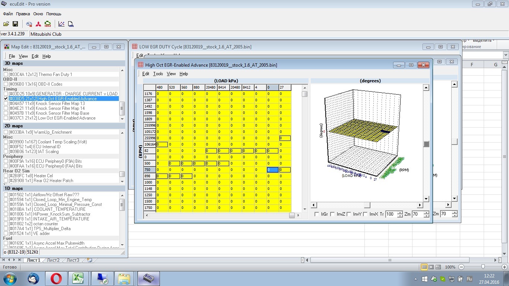Click the ECU chip ecuEdit taskbar button

tap(148, 278)
